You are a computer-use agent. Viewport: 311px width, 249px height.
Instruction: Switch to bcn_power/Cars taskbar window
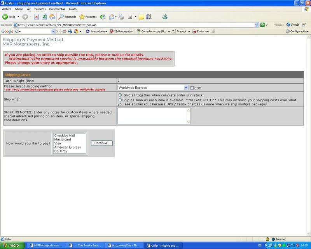[x=124, y=245]
